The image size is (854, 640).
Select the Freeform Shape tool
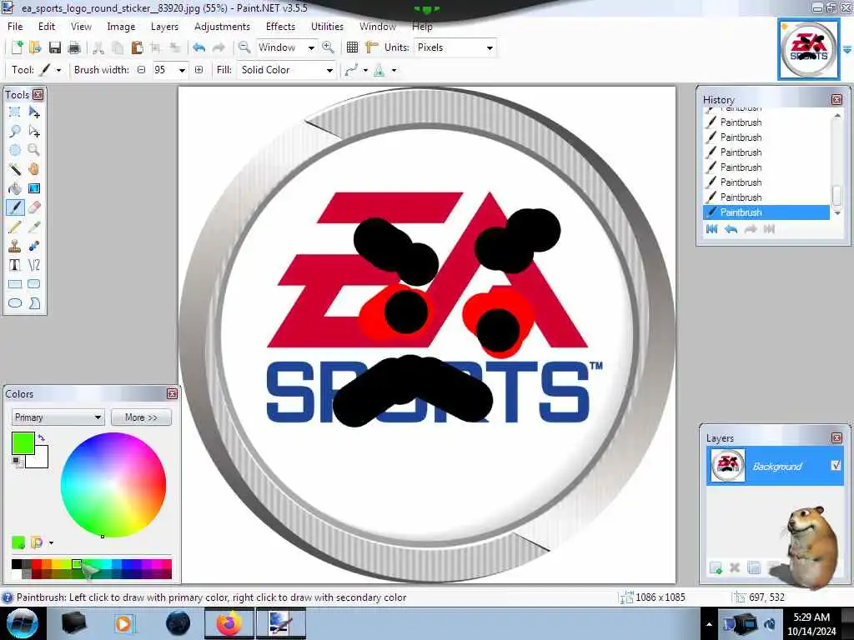click(x=33, y=303)
